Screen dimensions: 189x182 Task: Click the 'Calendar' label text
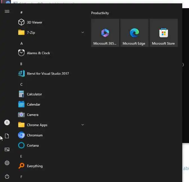pos(33,104)
